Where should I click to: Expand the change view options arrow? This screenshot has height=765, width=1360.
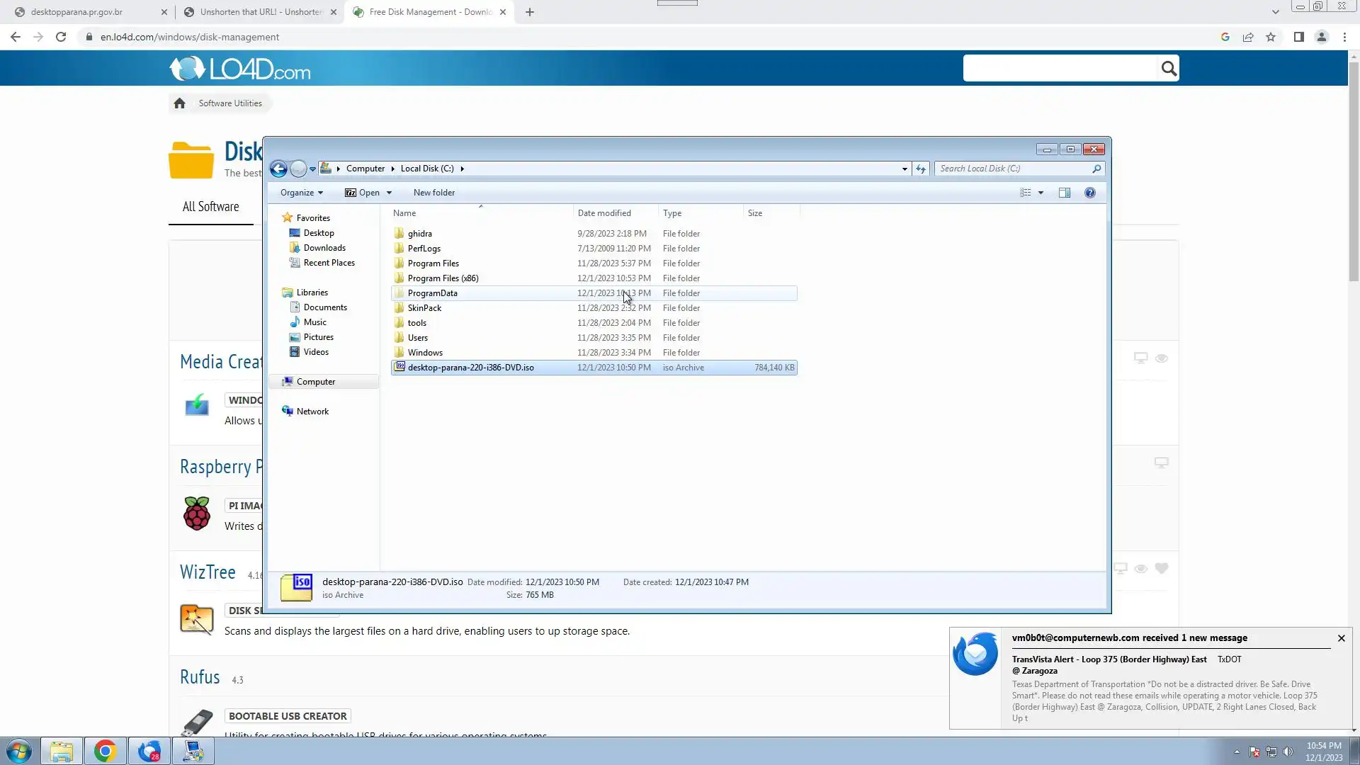[1041, 193]
